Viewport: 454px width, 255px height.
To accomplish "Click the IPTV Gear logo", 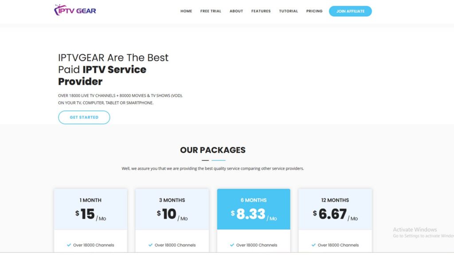I will 75,11.
